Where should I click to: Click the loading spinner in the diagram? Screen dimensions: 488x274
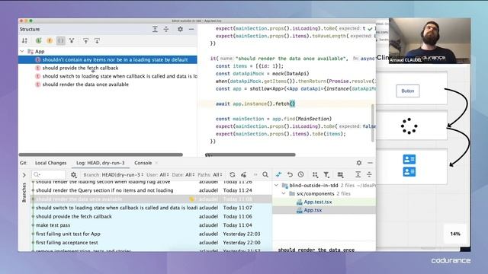(409, 126)
